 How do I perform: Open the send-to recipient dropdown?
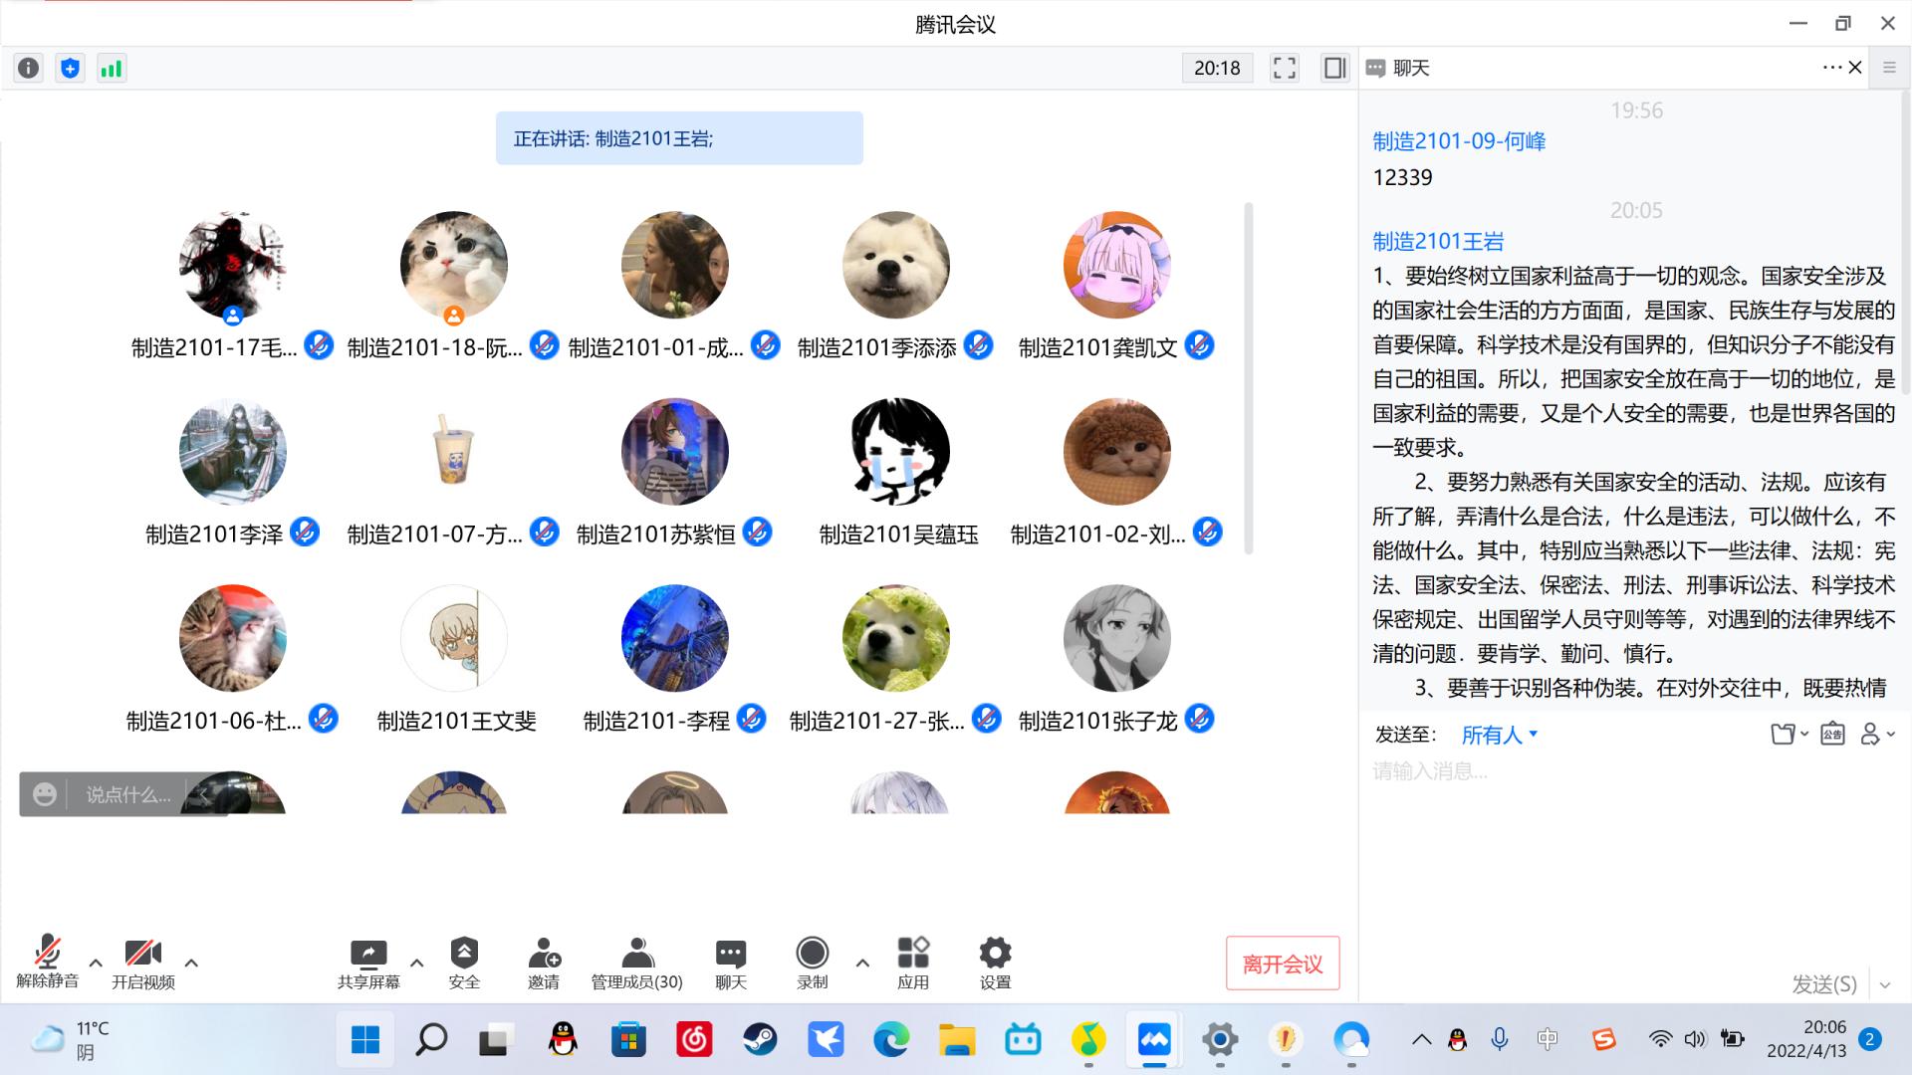pyautogui.click(x=1499, y=735)
